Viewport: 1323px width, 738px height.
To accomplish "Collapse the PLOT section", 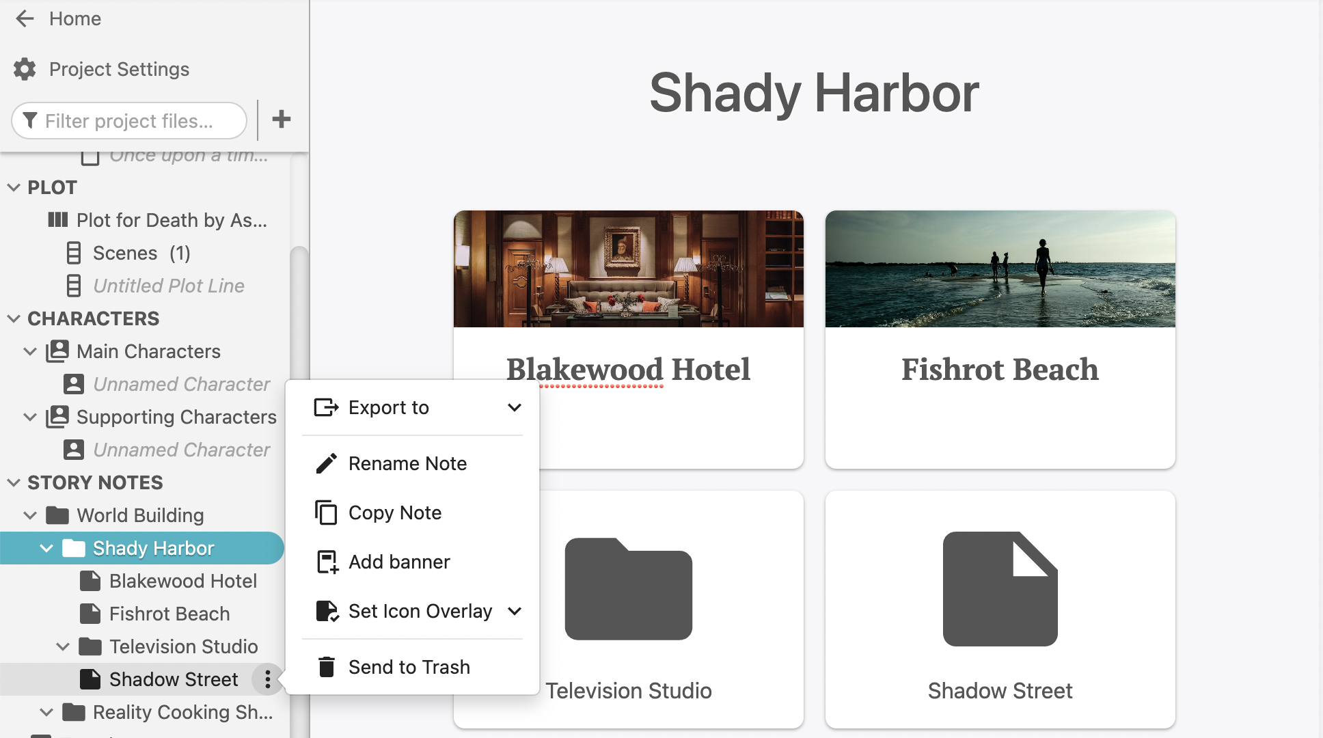I will 14,187.
